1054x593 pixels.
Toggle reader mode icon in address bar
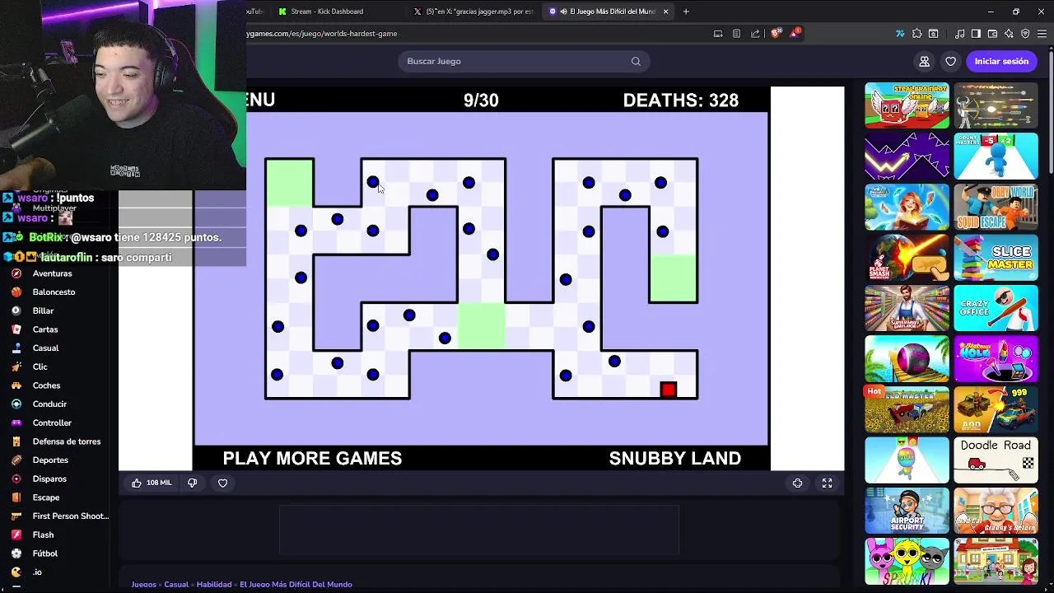(x=736, y=34)
